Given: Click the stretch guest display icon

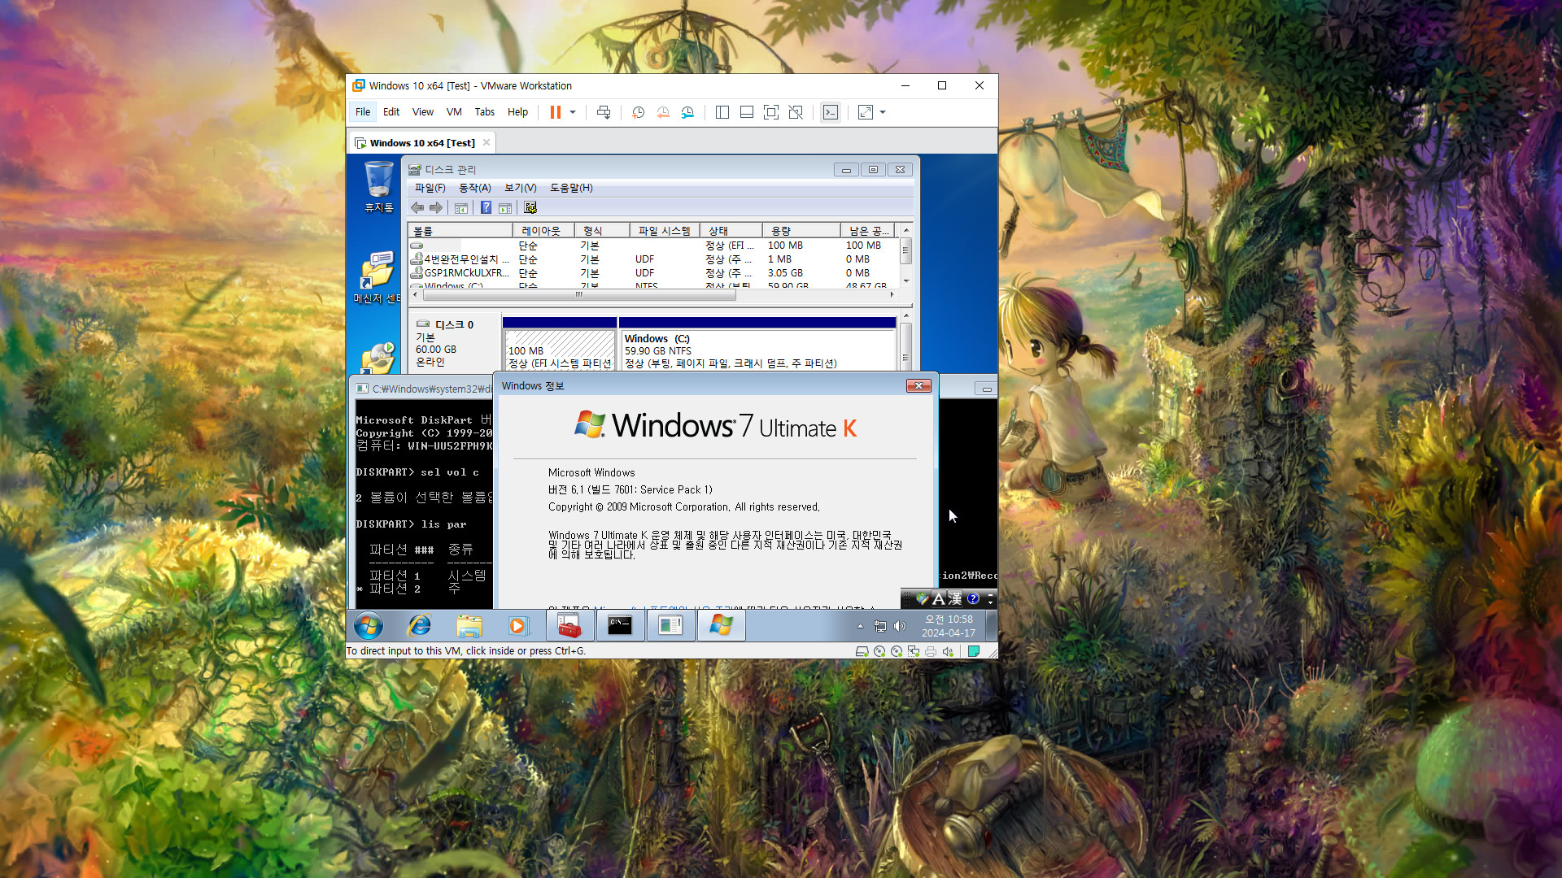Looking at the screenshot, I should (866, 112).
